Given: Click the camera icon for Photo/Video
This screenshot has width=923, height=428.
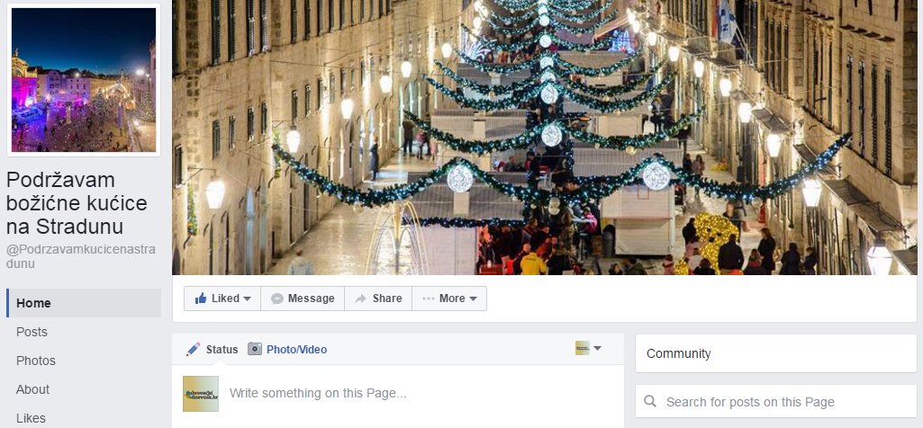Looking at the screenshot, I should [x=254, y=349].
